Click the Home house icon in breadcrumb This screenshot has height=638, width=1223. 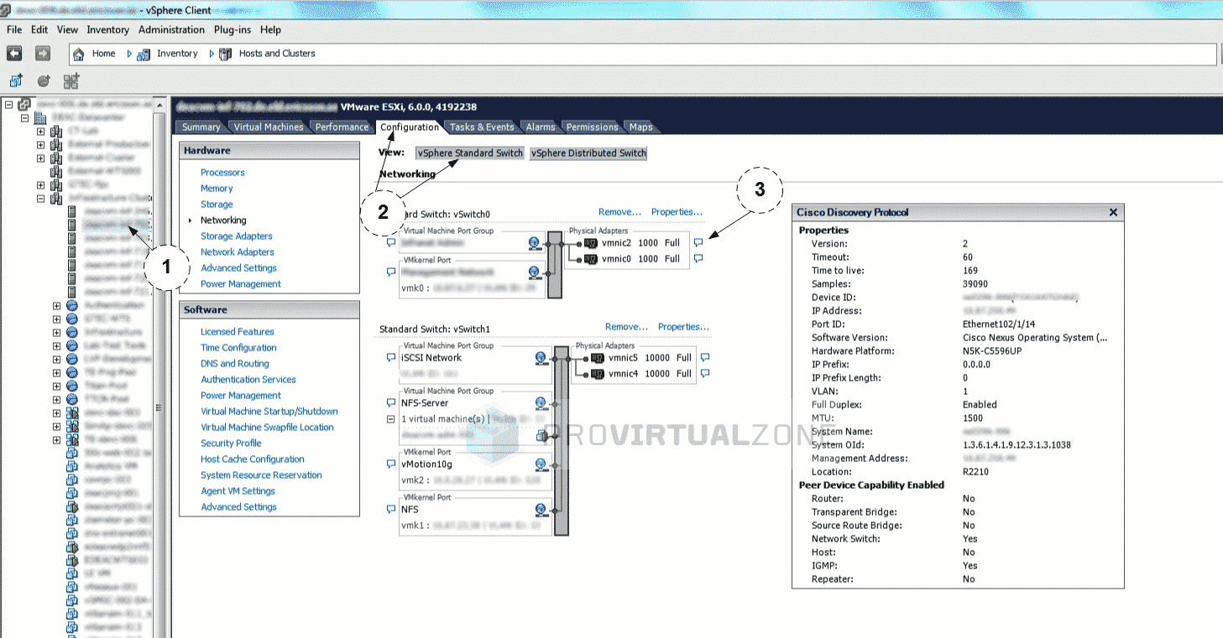pos(79,54)
